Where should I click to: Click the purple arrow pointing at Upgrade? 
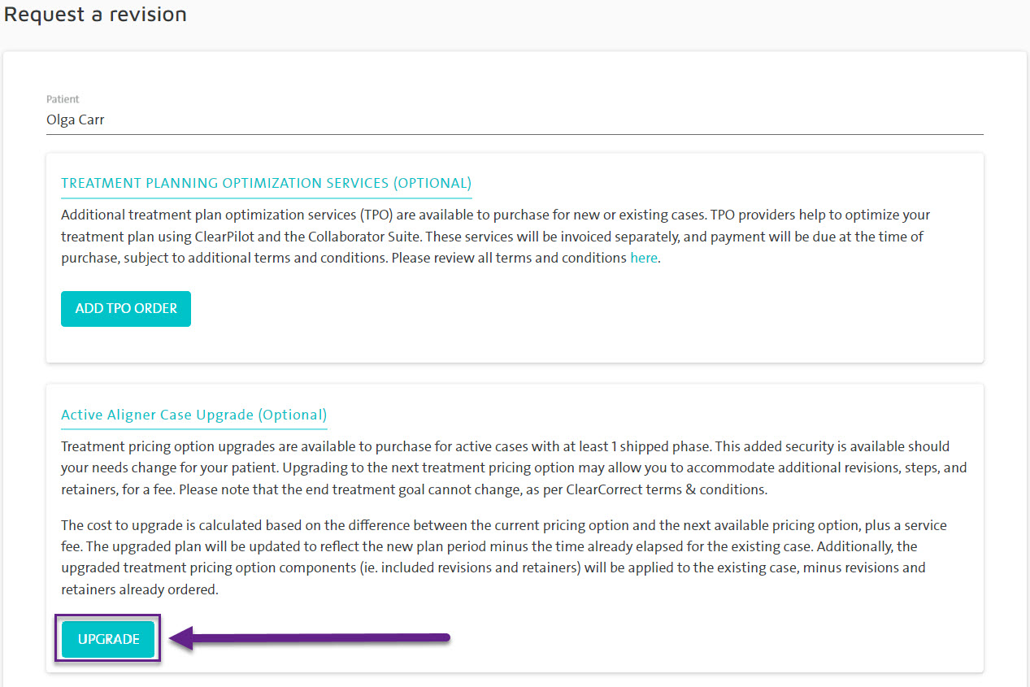point(310,638)
